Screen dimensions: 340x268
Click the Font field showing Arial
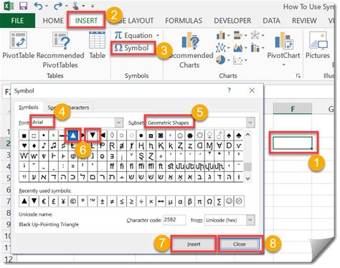click(73, 123)
